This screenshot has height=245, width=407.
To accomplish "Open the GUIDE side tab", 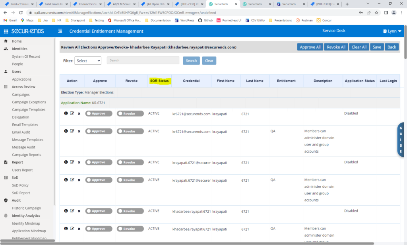I will (x=401, y=140).
